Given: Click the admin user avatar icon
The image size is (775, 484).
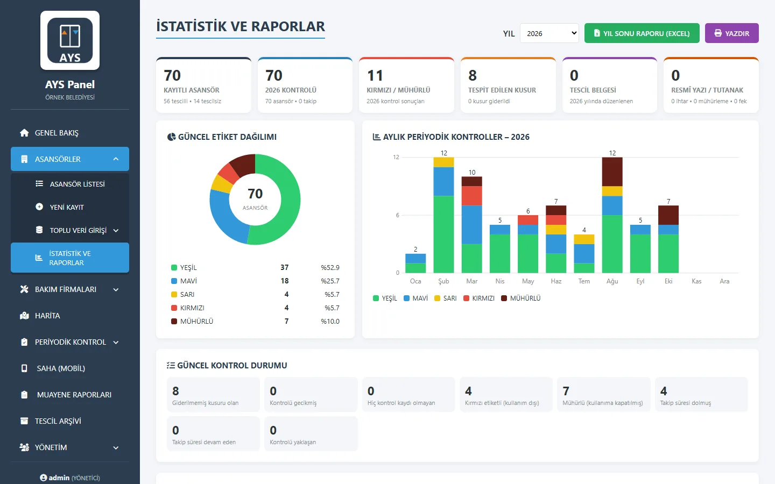Looking at the screenshot, I should 43,478.
